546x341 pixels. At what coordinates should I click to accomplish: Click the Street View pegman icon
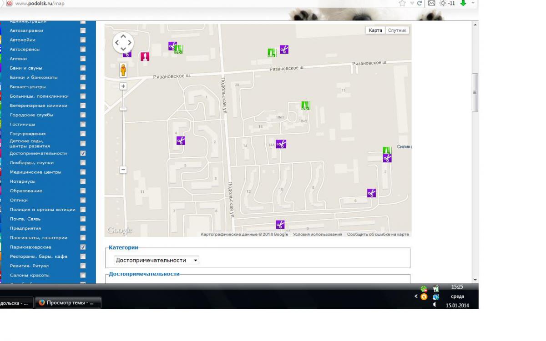point(123,70)
